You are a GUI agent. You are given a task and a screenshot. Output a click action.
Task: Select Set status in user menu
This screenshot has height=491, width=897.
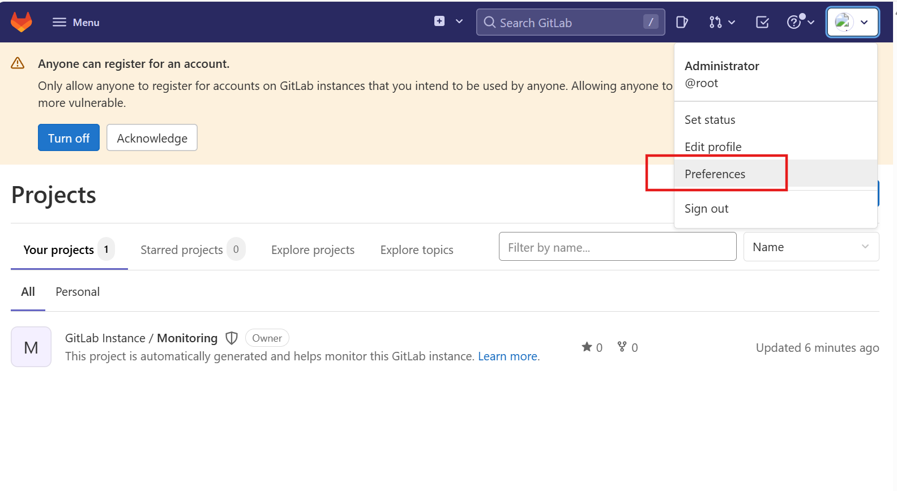pos(776,120)
